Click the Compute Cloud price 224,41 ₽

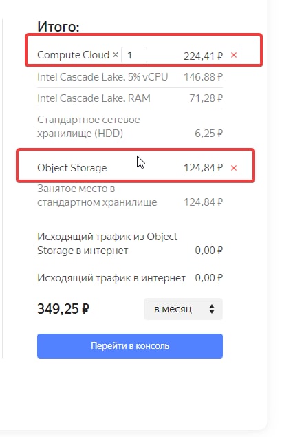[203, 56]
